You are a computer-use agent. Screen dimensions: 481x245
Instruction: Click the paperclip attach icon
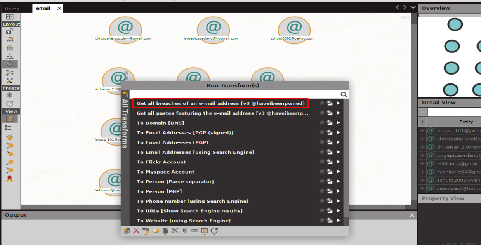click(185, 231)
